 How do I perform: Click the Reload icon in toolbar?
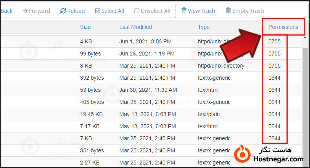click(x=63, y=11)
